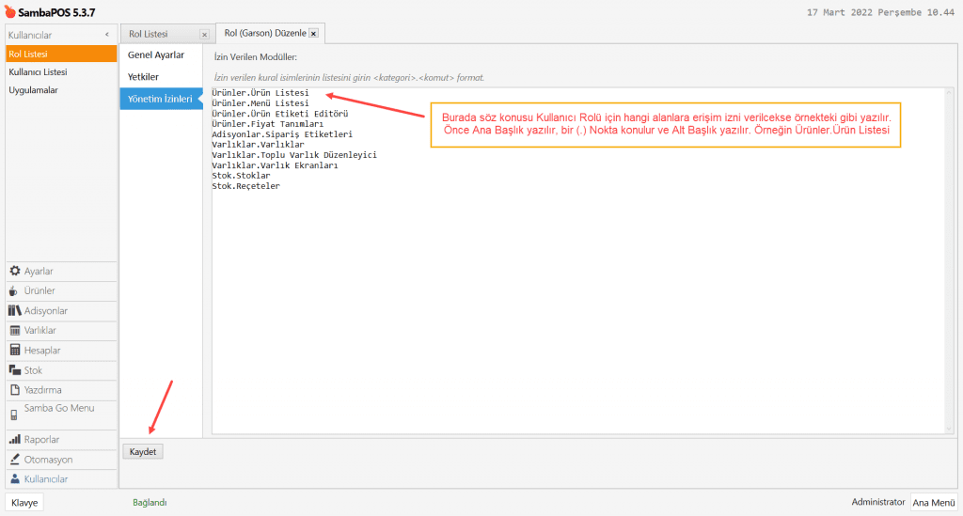Select the Yönetim İzinleri section

tap(161, 99)
